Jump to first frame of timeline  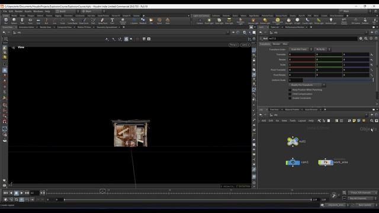pos(5,193)
